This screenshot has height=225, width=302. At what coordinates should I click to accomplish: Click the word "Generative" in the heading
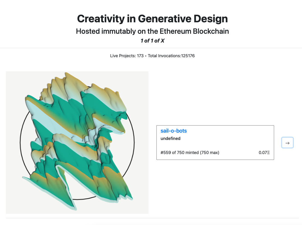165,19
